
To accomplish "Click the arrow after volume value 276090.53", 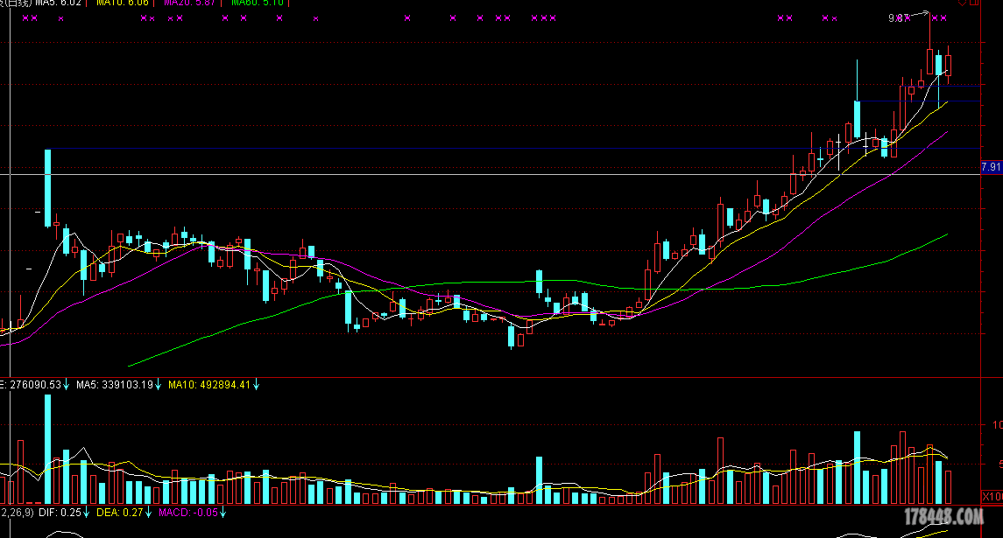I will pos(67,384).
